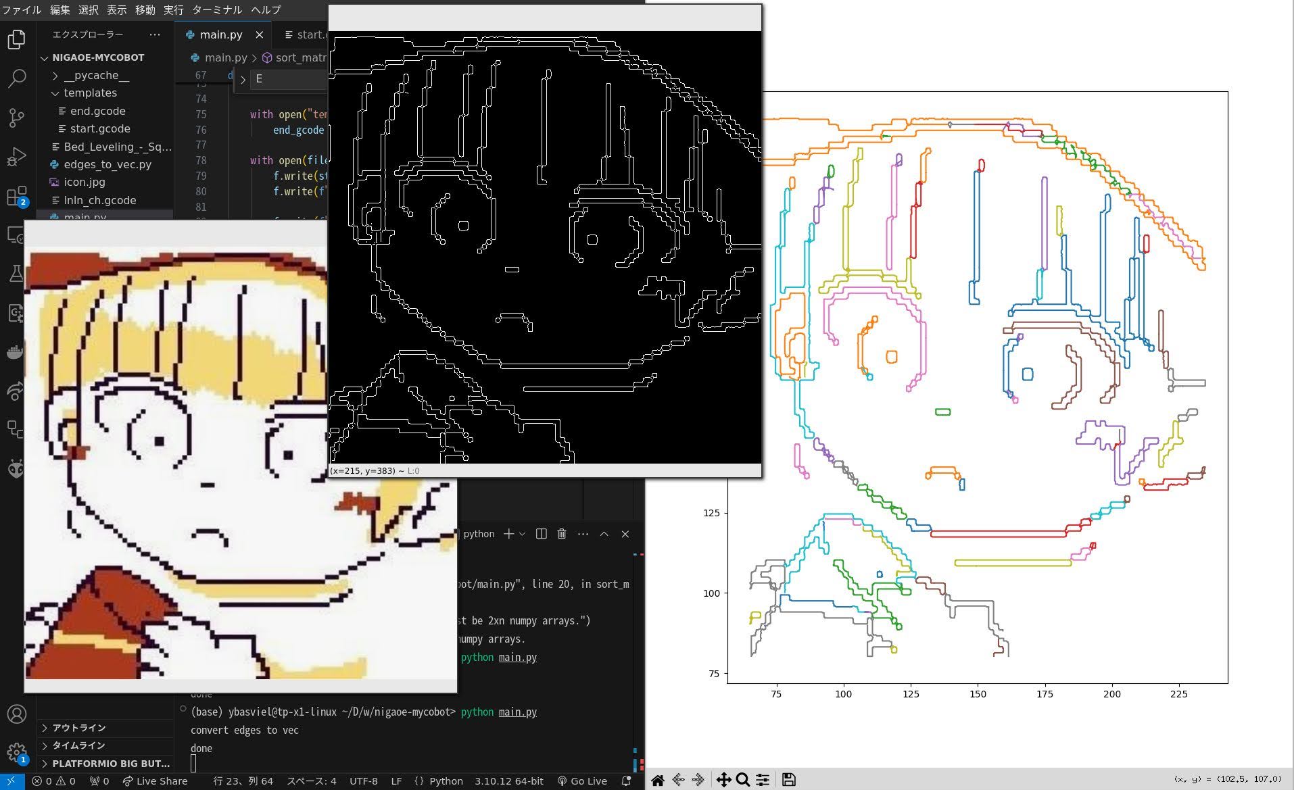The width and height of the screenshot is (1294, 790).
Task: Open the Source Control view
Action: point(16,118)
